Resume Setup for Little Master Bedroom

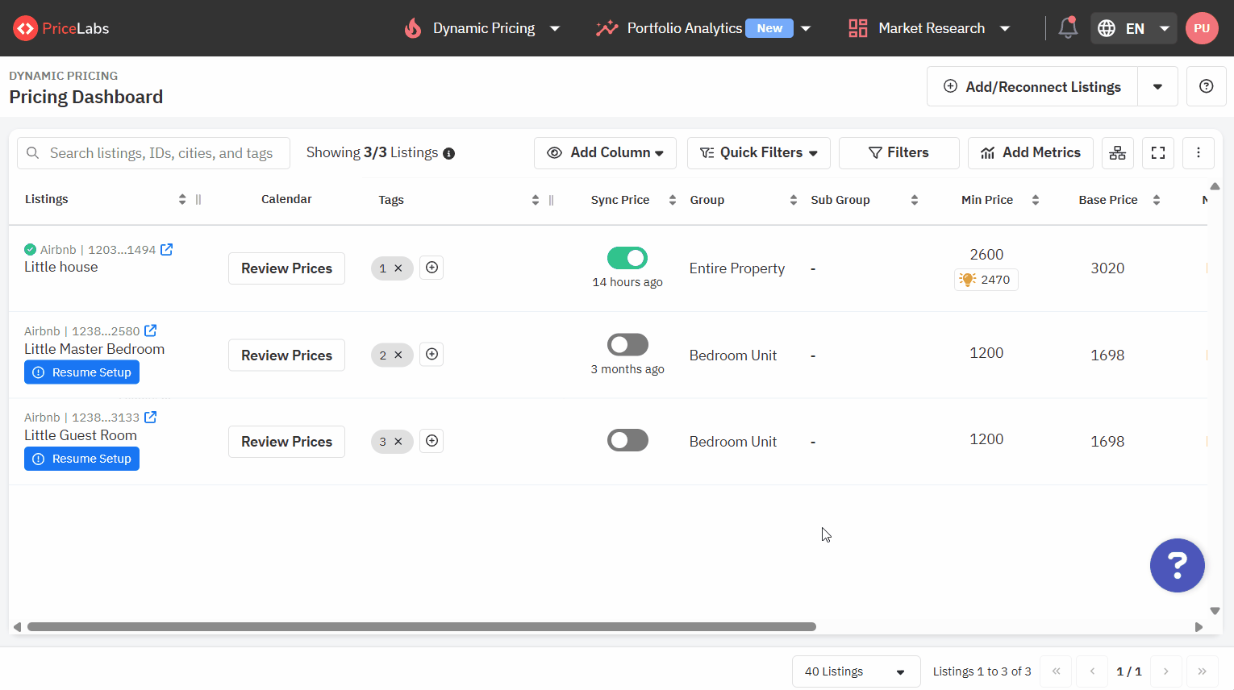(81, 372)
